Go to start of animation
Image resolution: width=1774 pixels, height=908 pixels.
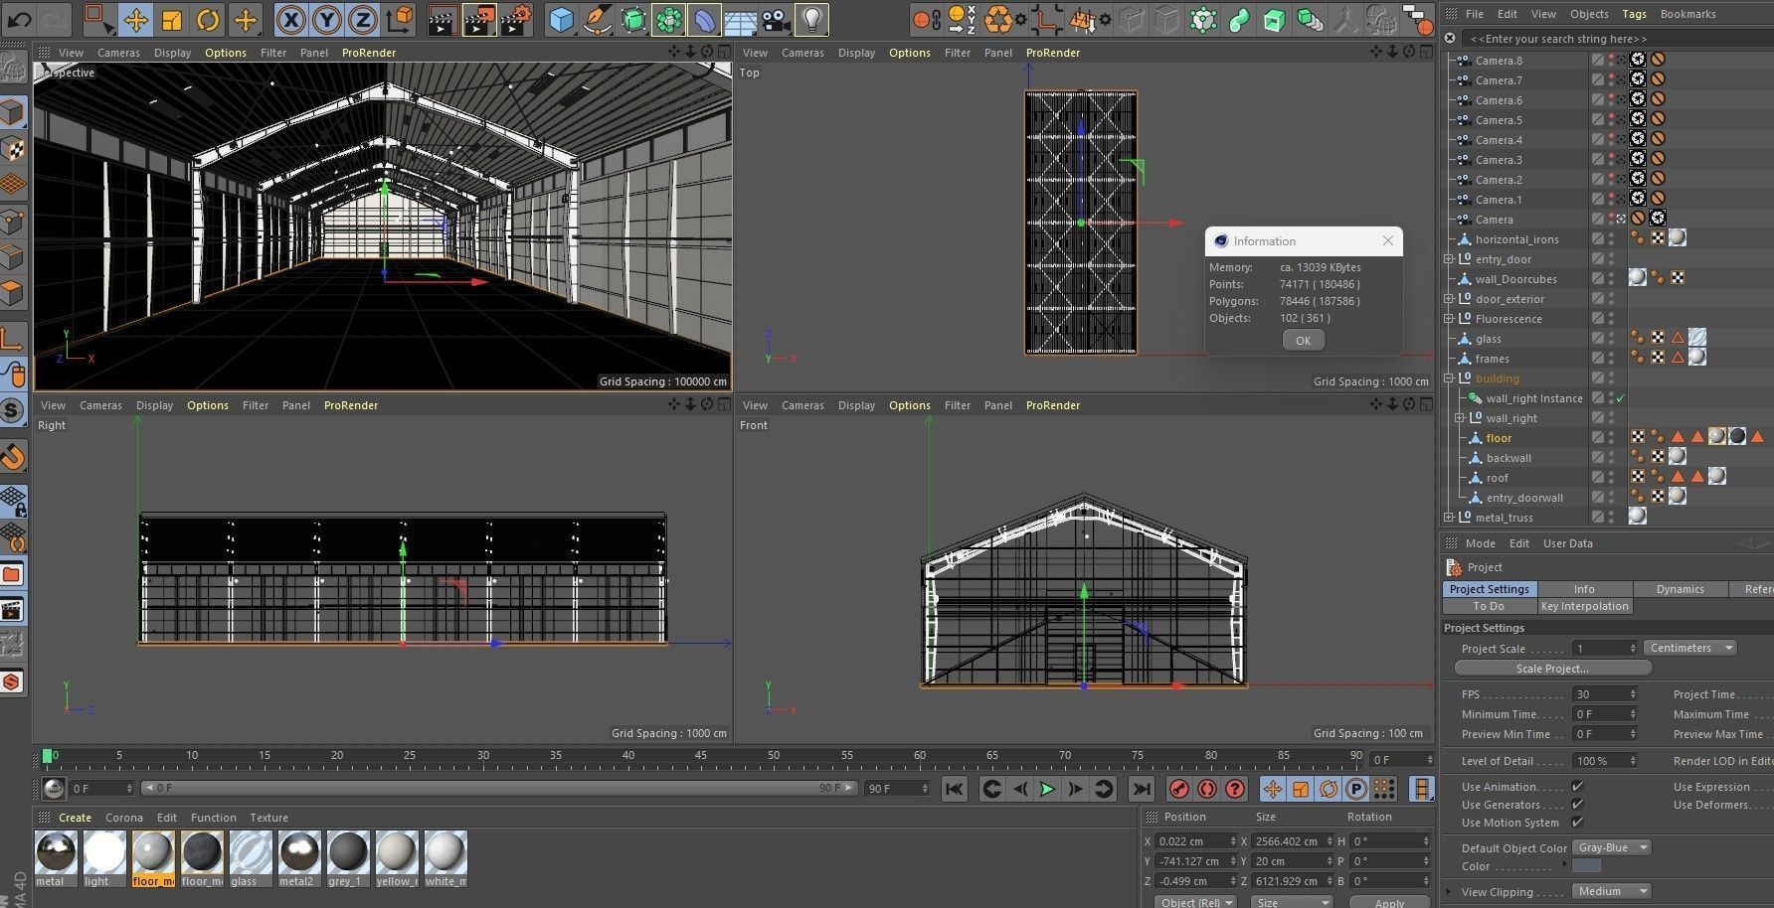(954, 789)
